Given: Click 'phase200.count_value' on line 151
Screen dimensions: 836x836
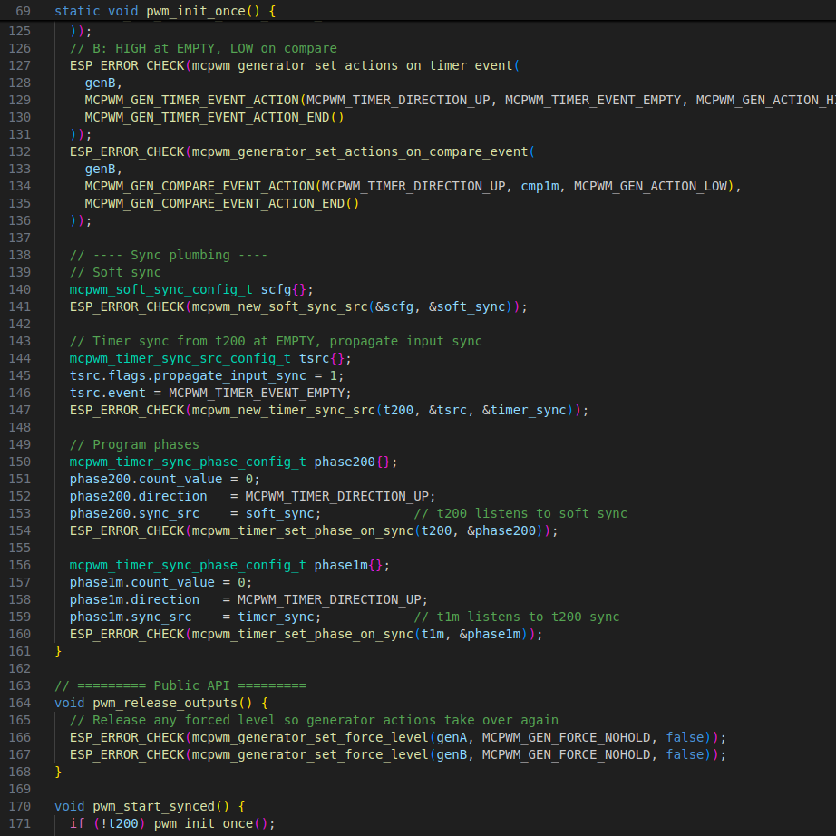Looking at the screenshot, I should pyautogui.click(x=146, y=479).
